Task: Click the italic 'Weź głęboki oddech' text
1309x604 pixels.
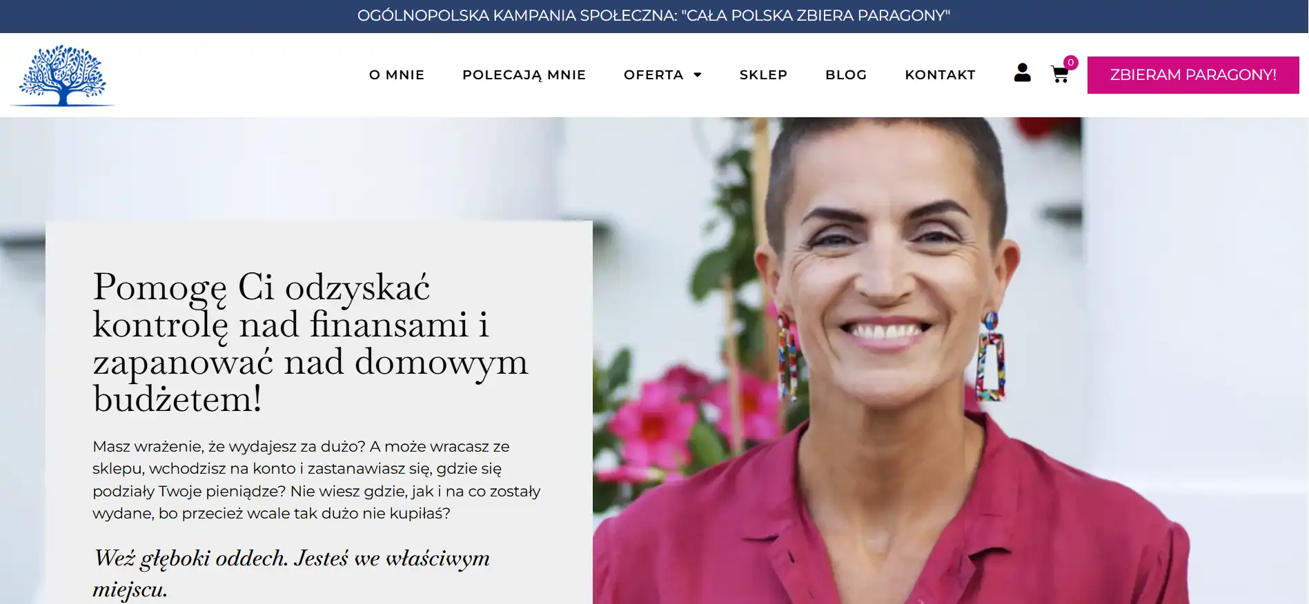Action: (291, 573)
